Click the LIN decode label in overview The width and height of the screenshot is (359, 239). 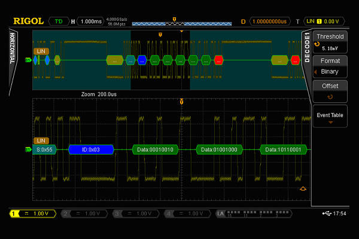41,51
